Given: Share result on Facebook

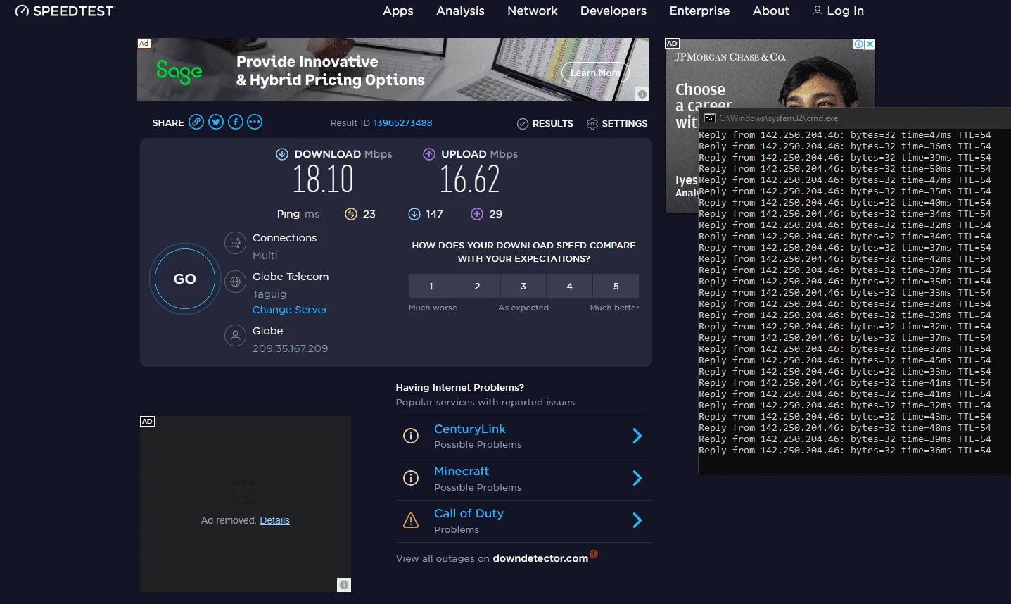Looking at the screenshot, I should coord(236,122).
